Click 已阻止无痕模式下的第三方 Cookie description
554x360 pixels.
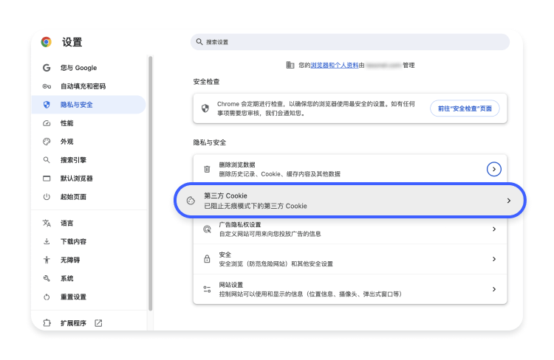point(256,206)
